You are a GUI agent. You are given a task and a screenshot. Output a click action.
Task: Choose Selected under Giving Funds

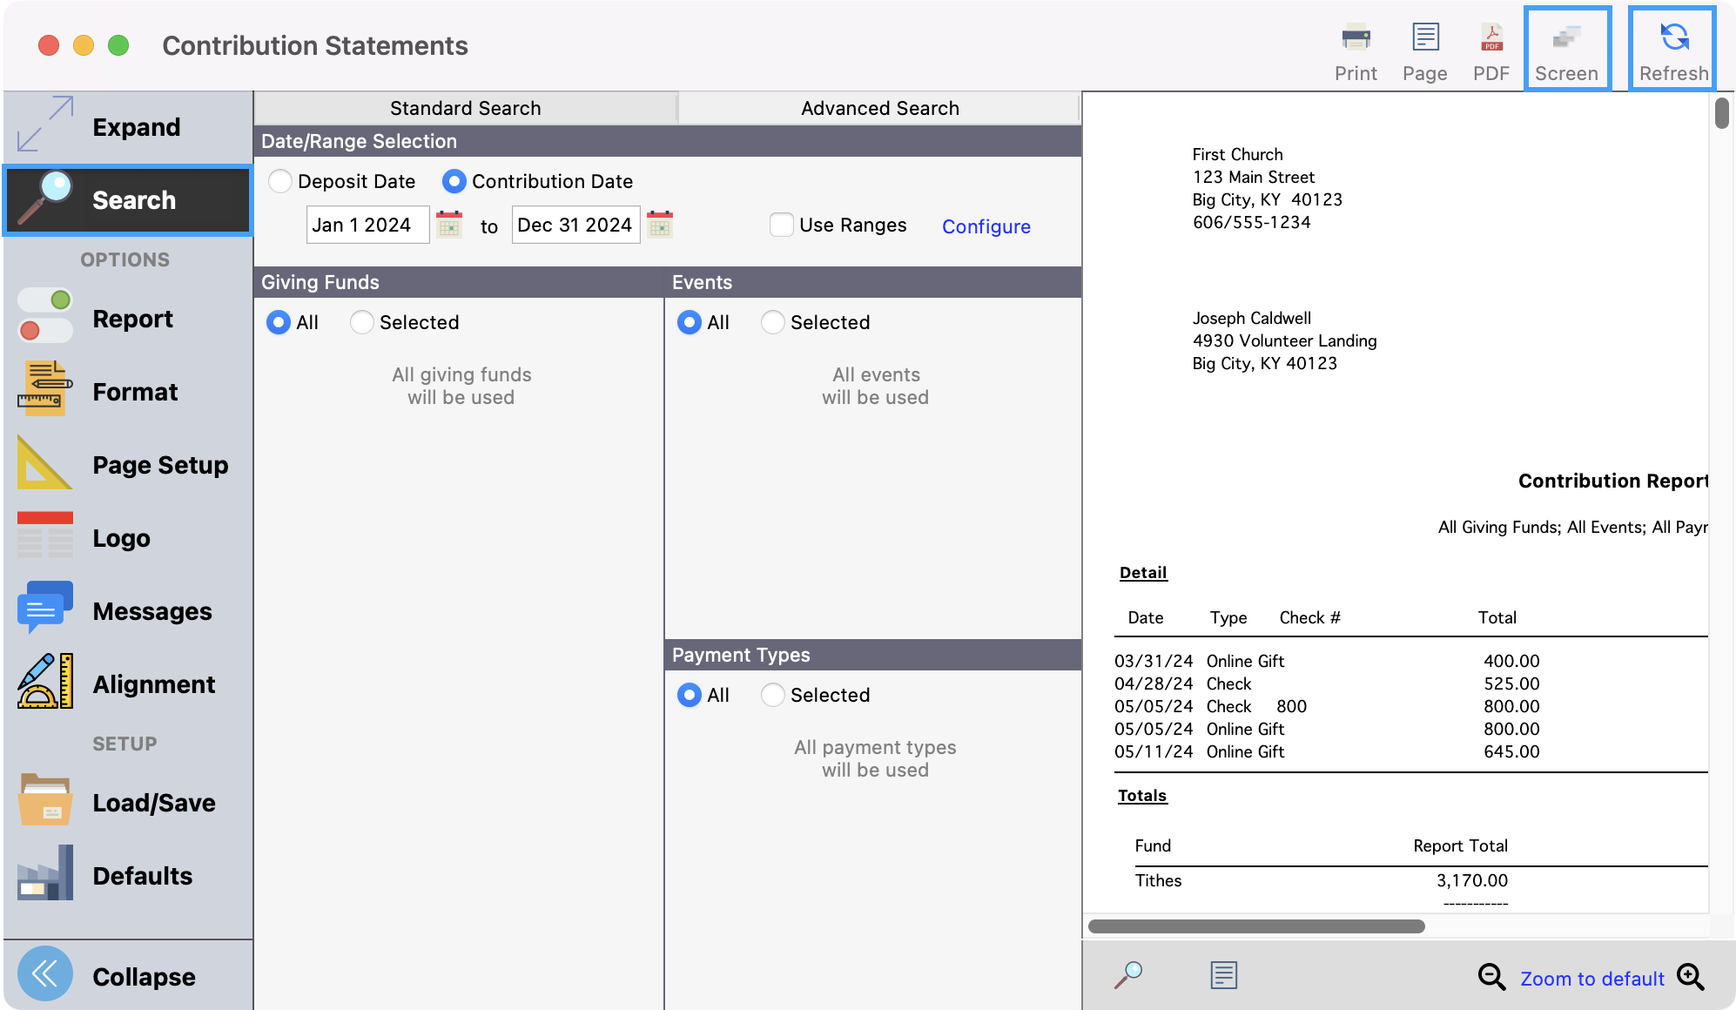click(x=362, y=322)
